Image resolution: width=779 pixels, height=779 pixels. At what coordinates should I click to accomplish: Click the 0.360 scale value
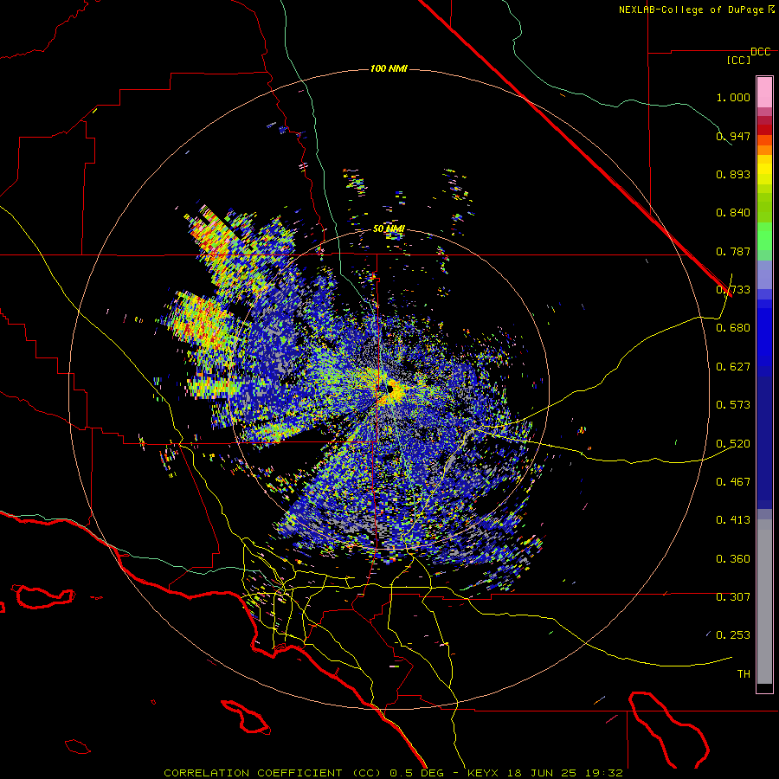[733, 559]
